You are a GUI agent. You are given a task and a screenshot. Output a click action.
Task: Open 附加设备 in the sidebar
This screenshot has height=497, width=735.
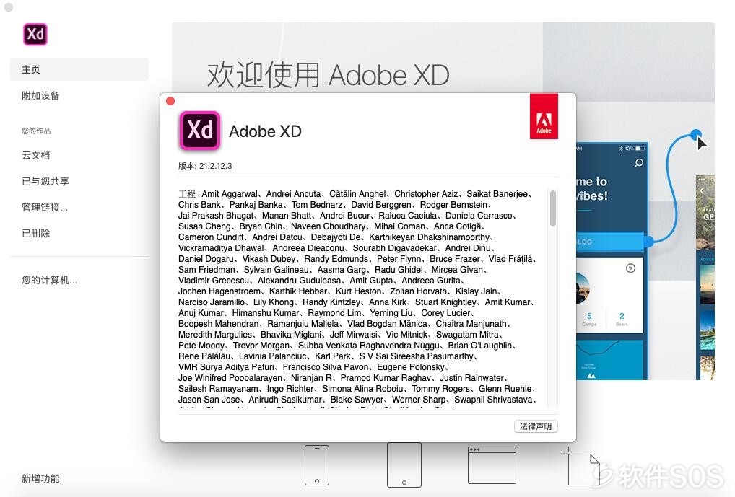pos(40,95)
